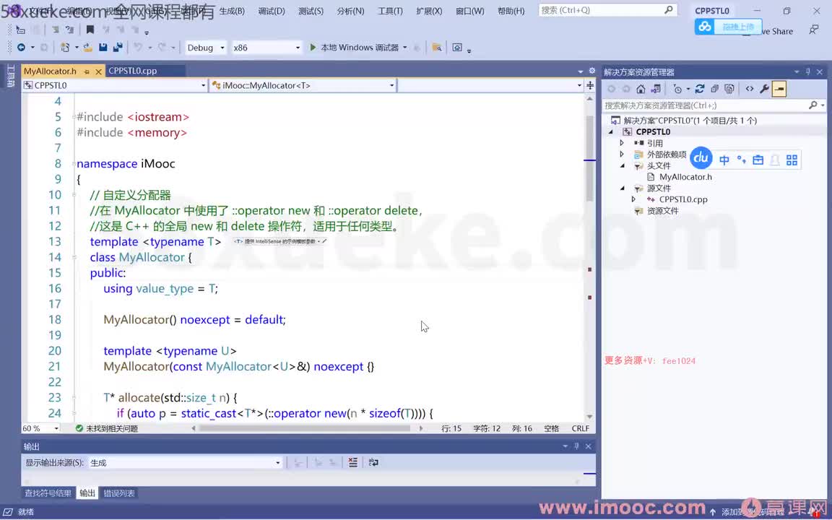
Task: Click the Collapse All icon in Solution Explorer
Action: 715,89
